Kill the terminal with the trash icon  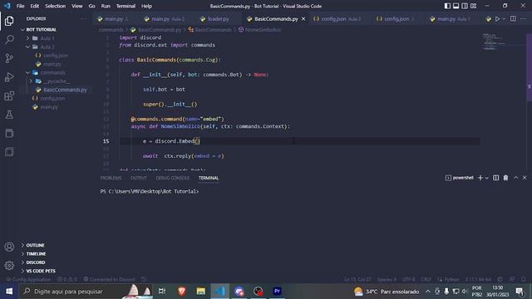coord(505,178)
